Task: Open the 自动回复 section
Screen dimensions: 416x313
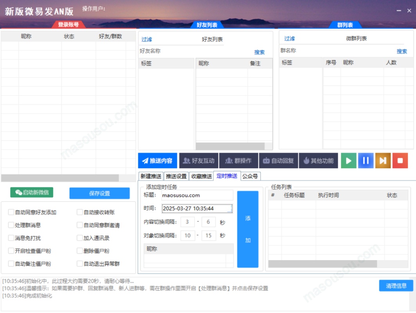Action: click(x=279, y=160)
